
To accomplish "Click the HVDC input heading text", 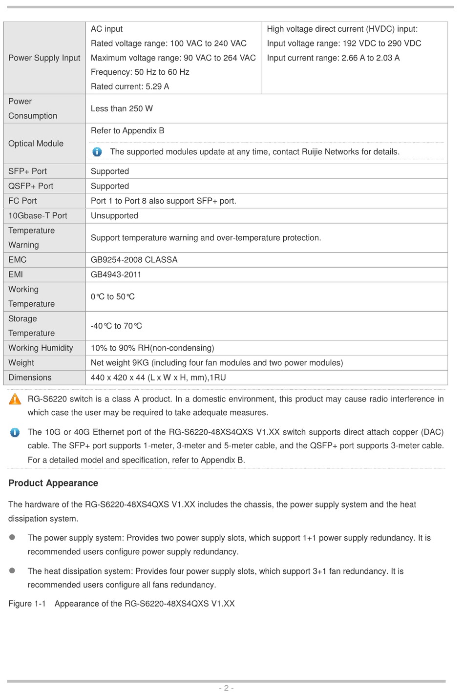I will pyautogui.click(x=342, y=29).
